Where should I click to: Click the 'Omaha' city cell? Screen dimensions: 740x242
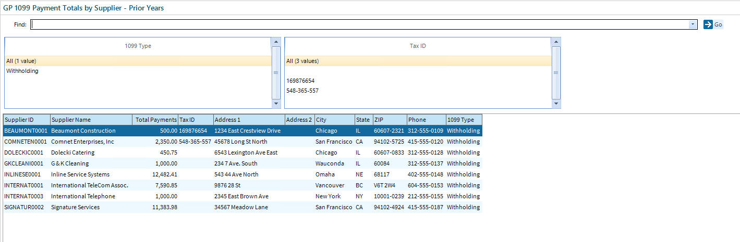coord(335,174)
